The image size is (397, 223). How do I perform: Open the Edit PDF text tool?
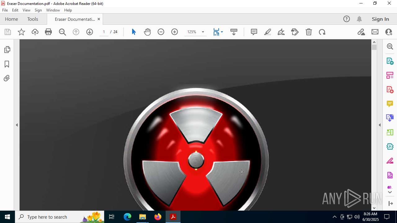(295, 32)
